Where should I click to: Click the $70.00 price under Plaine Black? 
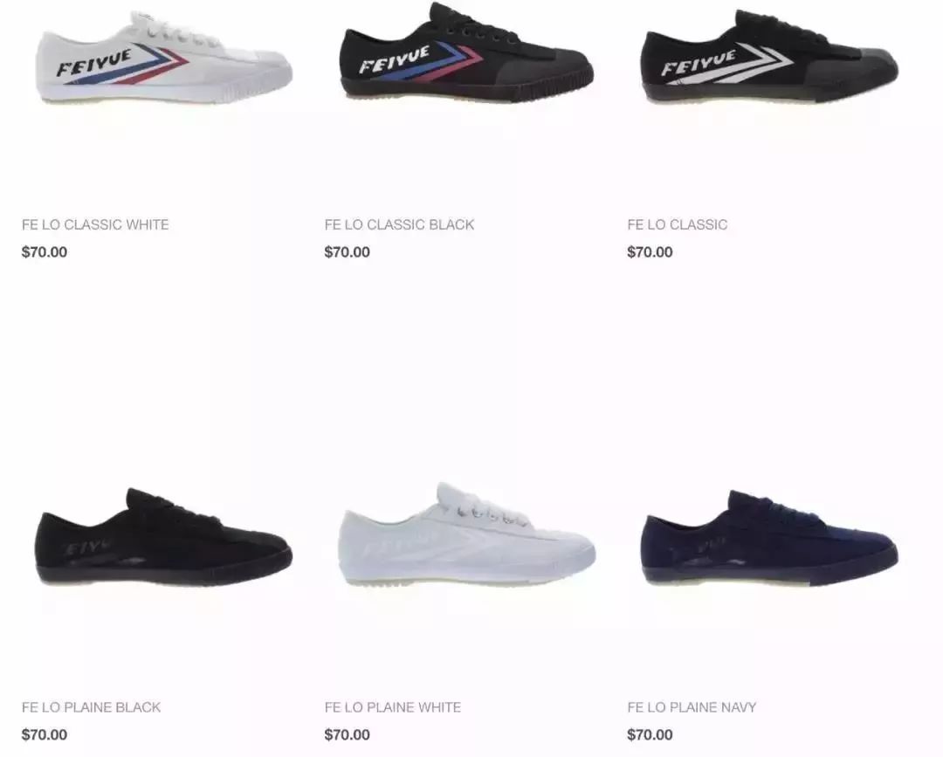[x=45, y=735]
